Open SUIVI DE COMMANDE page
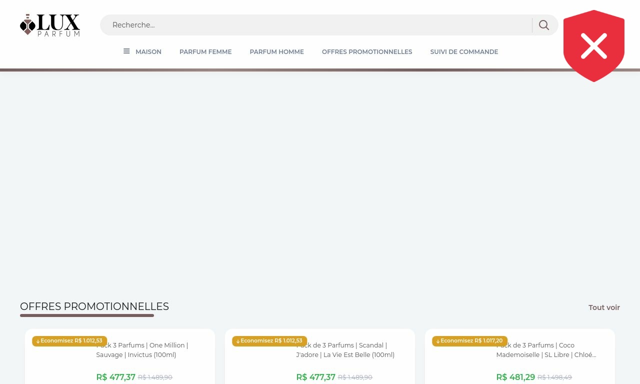Screen dimensions: 640x384 (x=464, y=52)
